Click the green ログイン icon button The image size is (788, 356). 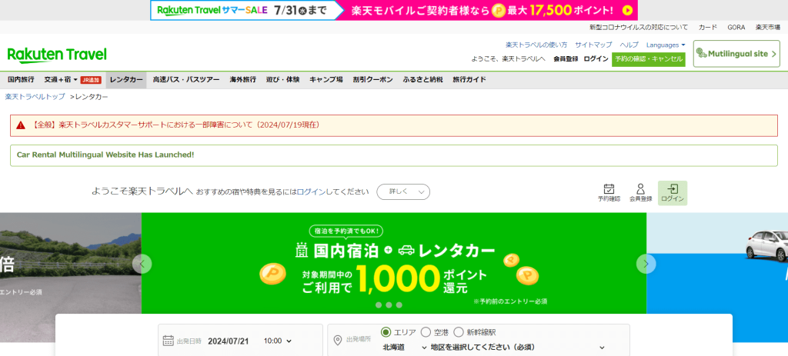pos(673,193)
